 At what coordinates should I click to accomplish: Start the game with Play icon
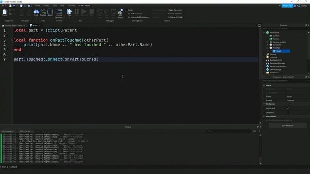(69, 12)
